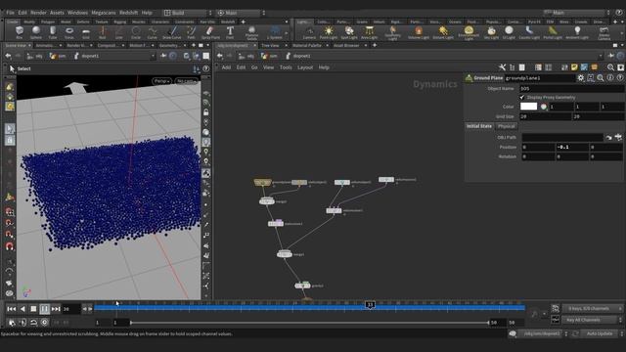Click the network editor magnifier search icon

610,67
